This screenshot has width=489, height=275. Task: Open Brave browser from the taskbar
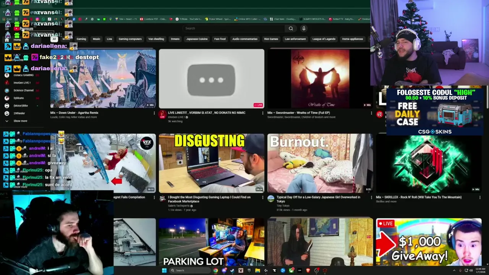pos(308,270)
